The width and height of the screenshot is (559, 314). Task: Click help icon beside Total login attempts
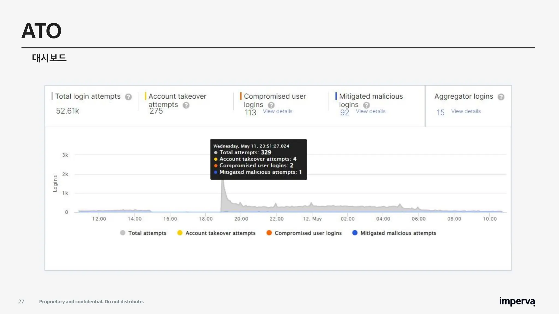point(128,97)
